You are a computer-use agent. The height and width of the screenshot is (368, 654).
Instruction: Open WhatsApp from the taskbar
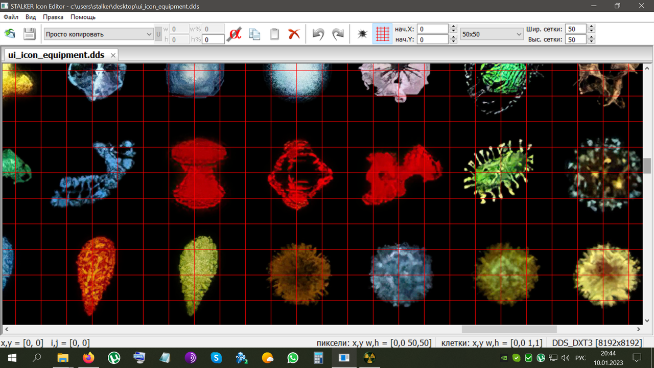pyautogui.click(x=293, y=358)
